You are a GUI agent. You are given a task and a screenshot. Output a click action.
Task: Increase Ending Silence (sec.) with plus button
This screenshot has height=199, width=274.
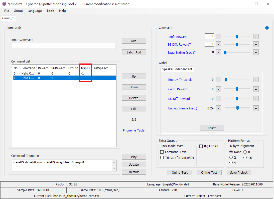pos(256,108)
